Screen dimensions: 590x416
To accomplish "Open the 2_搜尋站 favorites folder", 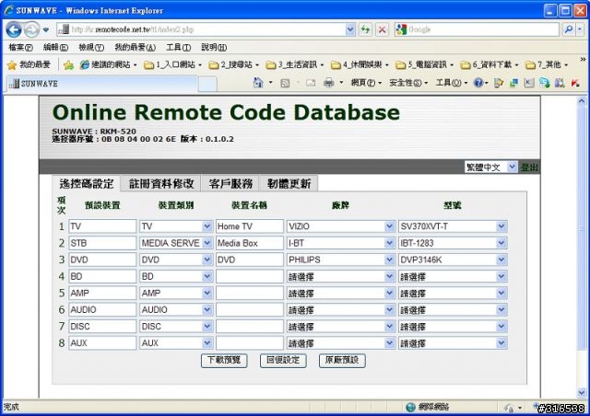I will tap(233, 65).
